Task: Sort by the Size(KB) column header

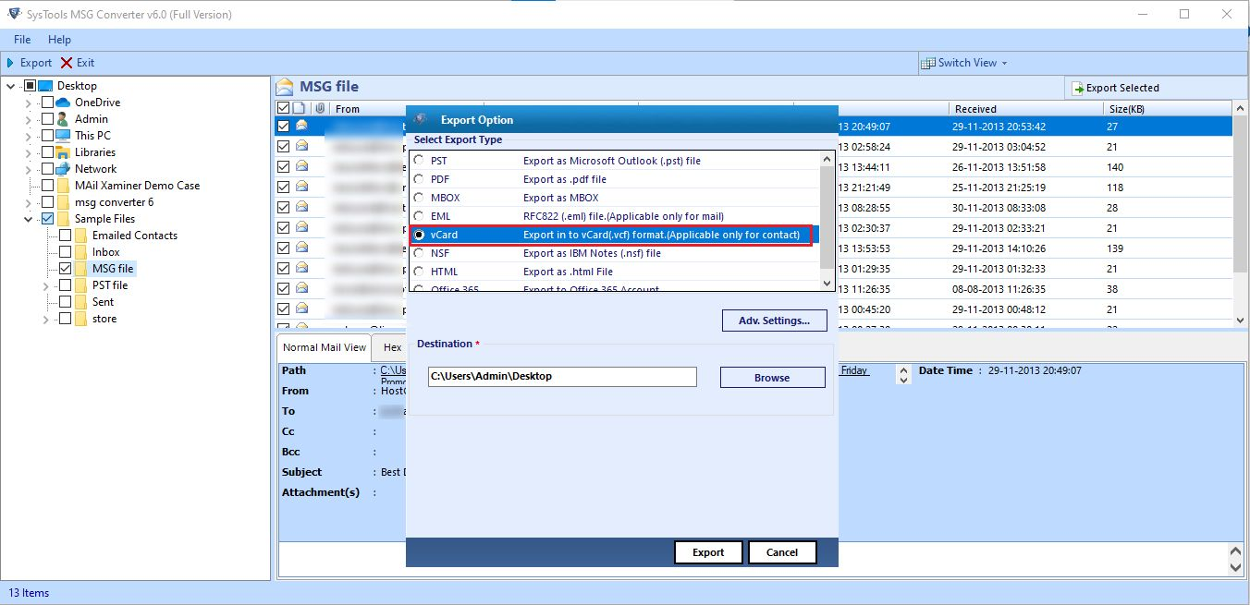Action: 1169,108
